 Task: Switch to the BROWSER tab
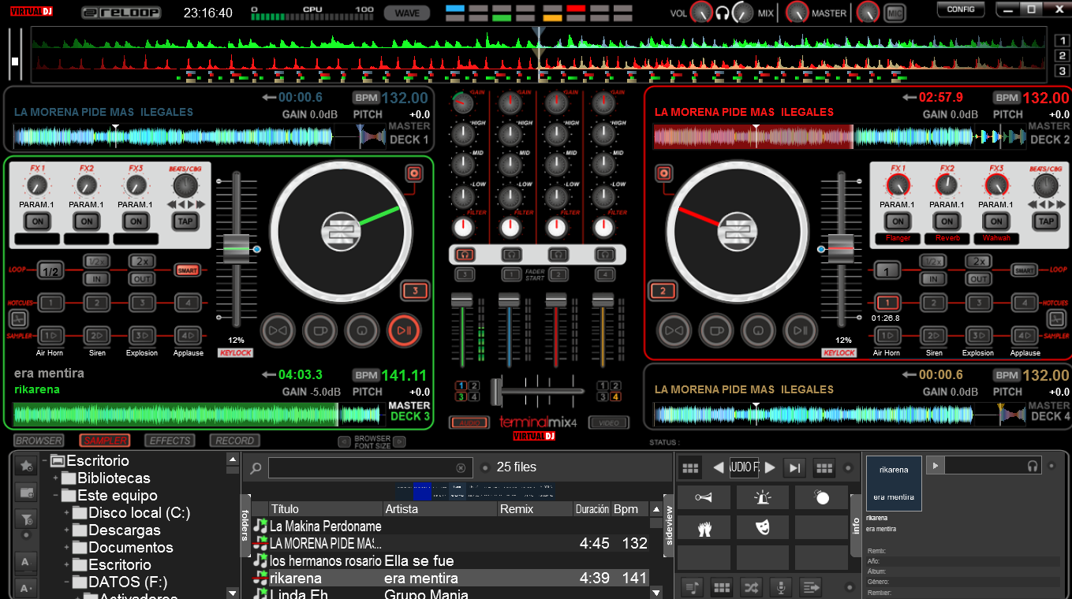click(39, 441)
